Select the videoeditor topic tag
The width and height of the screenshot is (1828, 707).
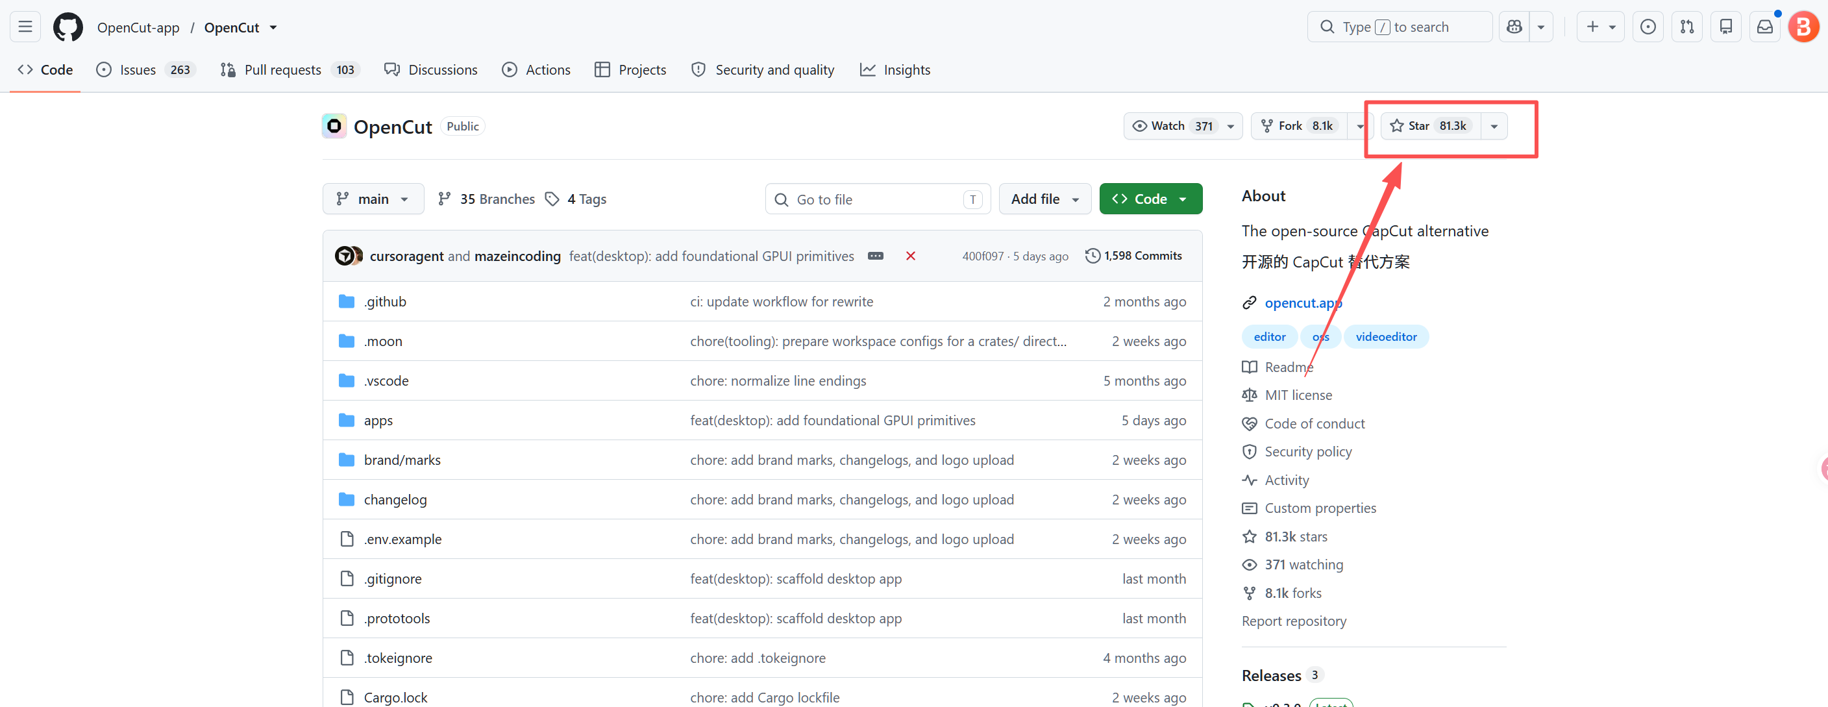pos(1386,336)
